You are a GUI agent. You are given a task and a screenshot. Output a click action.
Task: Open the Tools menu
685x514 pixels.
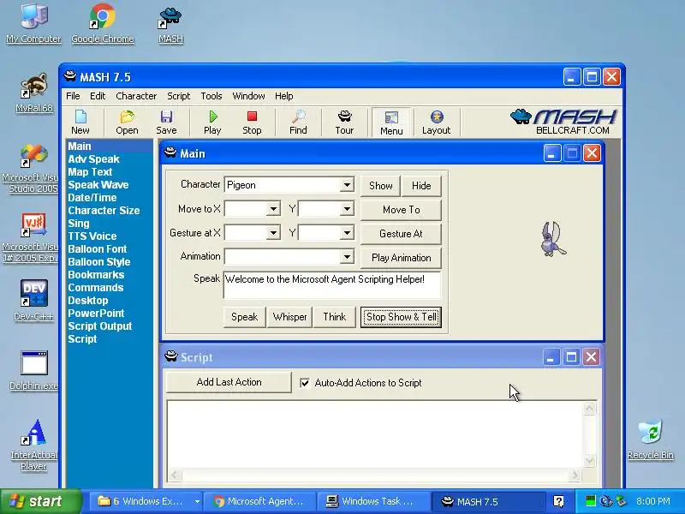[211, 96]
